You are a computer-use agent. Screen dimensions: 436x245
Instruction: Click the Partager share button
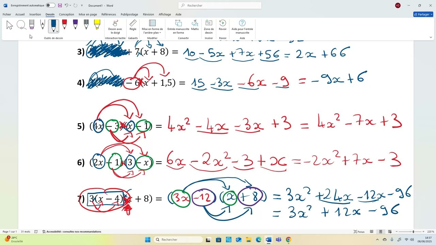pyautogui.click(x=423, y=14)
